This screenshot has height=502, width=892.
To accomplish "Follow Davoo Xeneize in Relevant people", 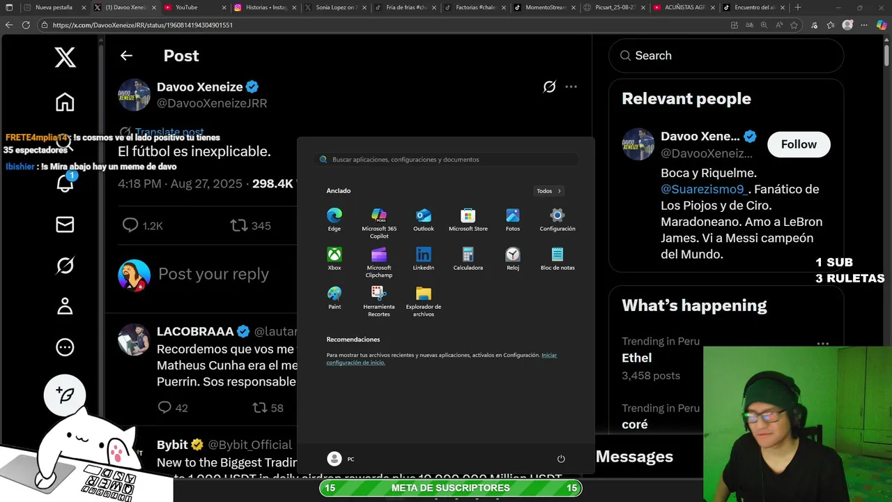I will pos(799,144).
